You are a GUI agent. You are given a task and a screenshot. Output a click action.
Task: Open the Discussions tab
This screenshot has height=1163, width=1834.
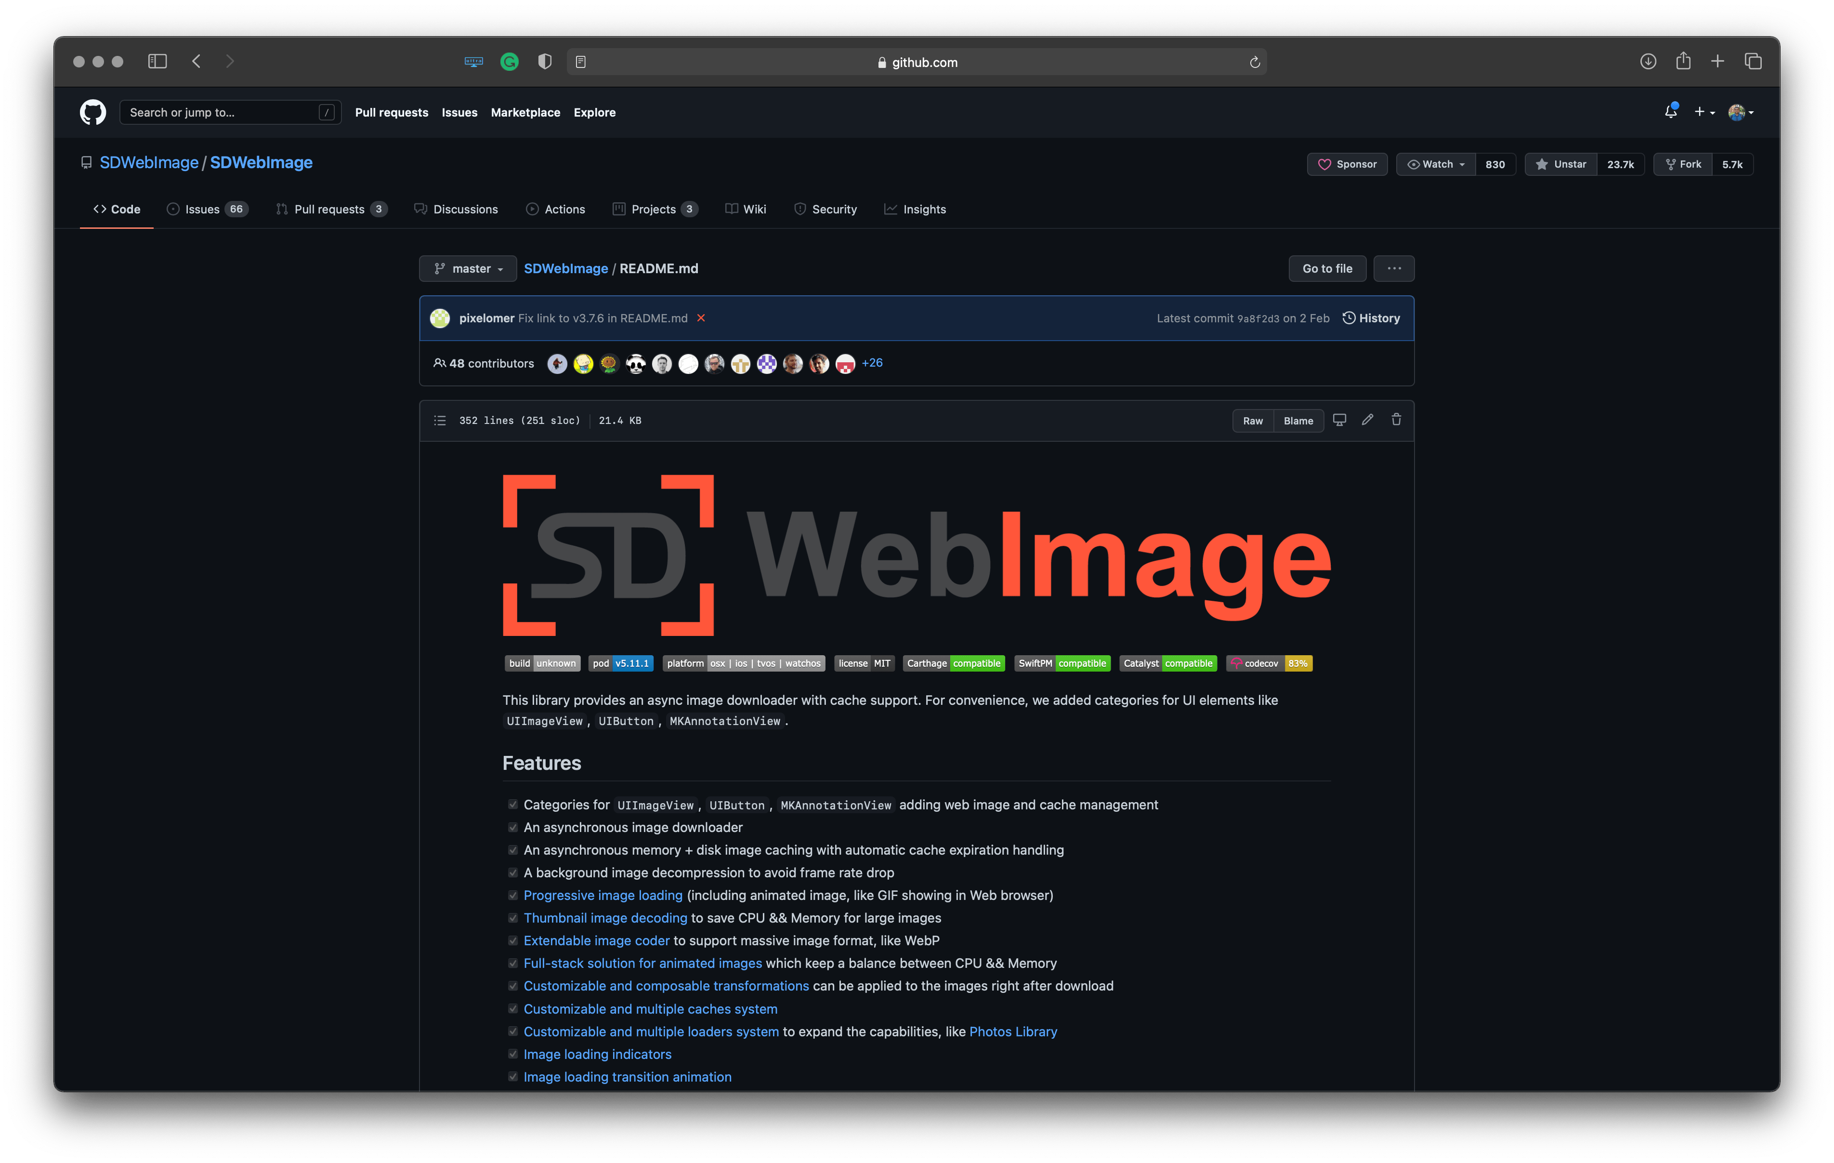point(456,209)
